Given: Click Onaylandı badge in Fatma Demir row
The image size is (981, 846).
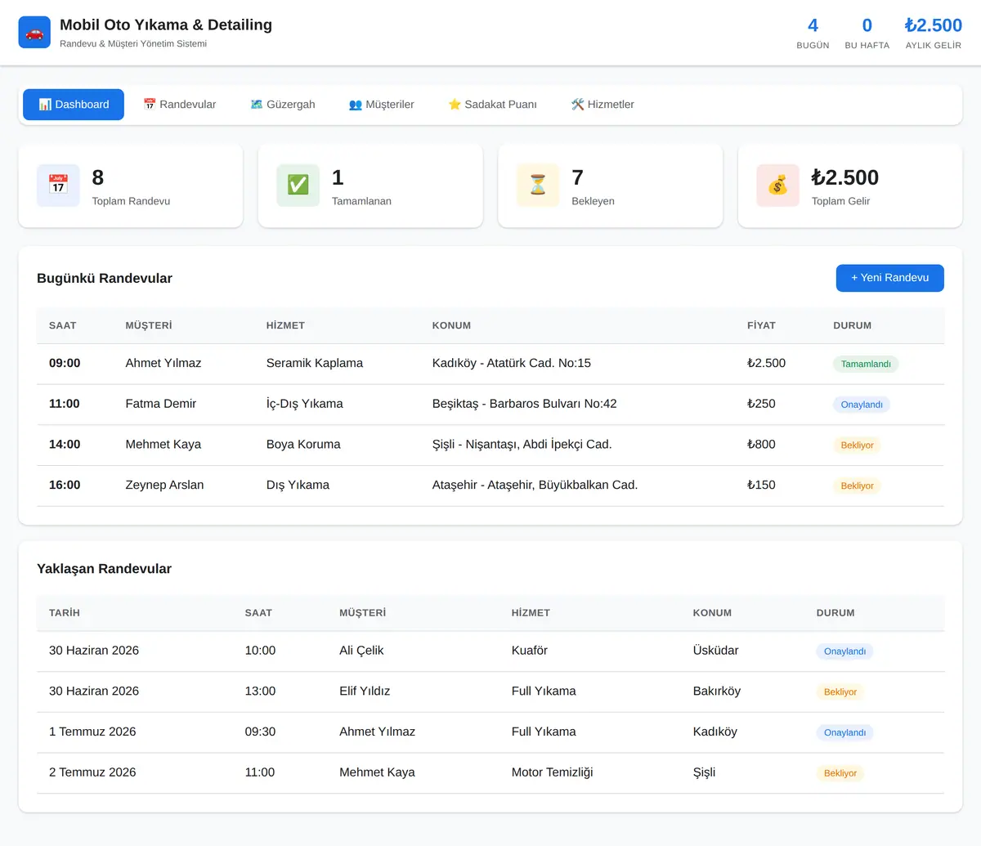Looking at the screenshot, I should (862, 405).
